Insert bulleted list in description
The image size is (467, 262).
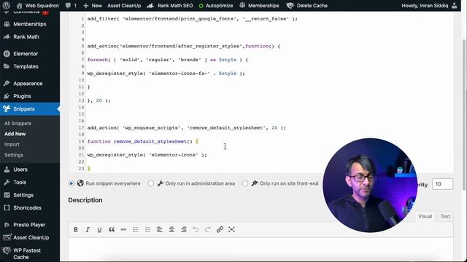136,229
